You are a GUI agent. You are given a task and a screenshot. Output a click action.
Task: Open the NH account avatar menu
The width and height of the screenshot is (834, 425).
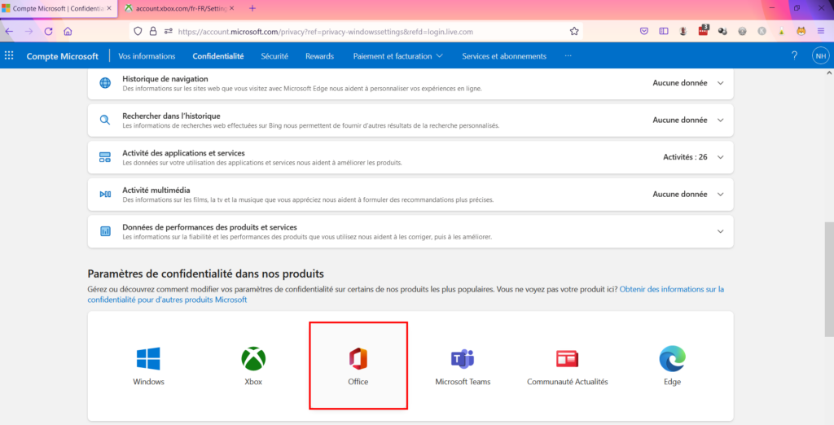(820, 56)
